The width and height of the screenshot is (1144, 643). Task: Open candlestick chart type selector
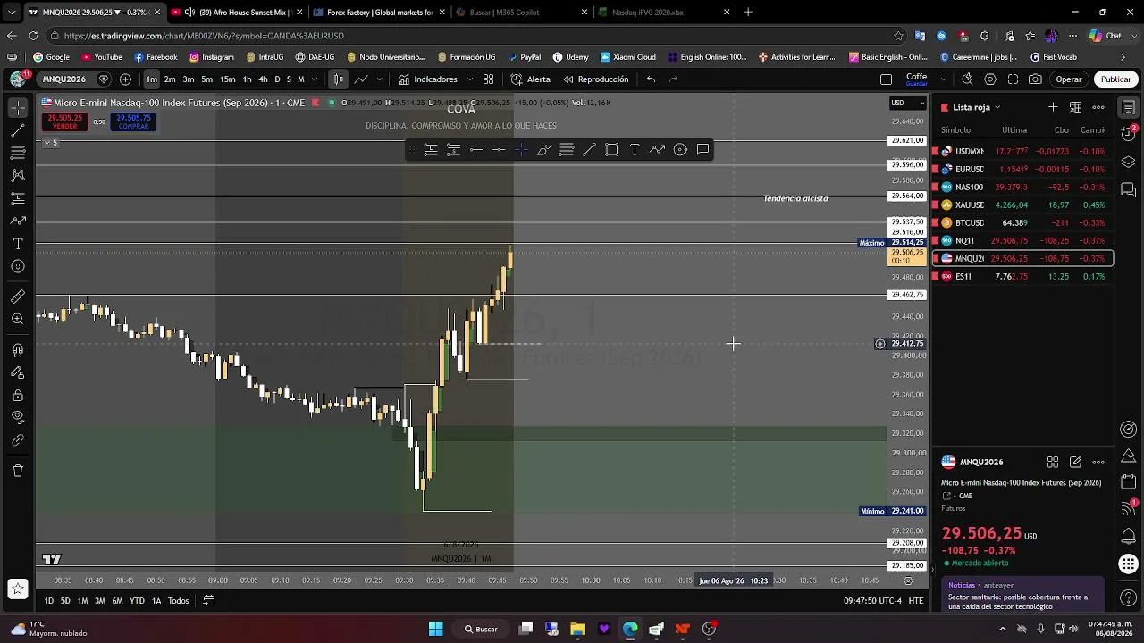[x=338, y=79]
